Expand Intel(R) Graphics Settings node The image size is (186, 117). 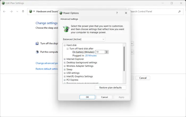click(65, 76)
